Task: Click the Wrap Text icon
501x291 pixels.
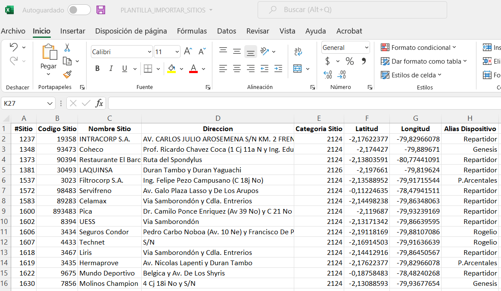Action: tap(298, 51)
